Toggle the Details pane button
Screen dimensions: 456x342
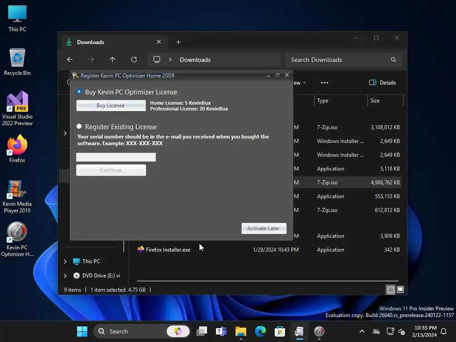pyautogui.click(x=383, y=82)
